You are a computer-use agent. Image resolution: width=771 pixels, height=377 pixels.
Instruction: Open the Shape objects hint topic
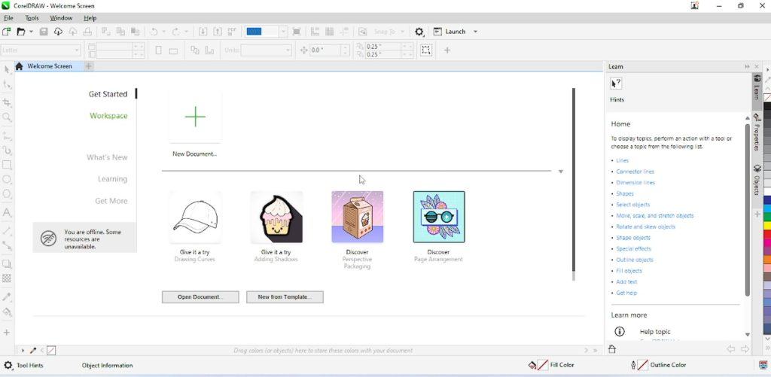(x=633, y=238)
